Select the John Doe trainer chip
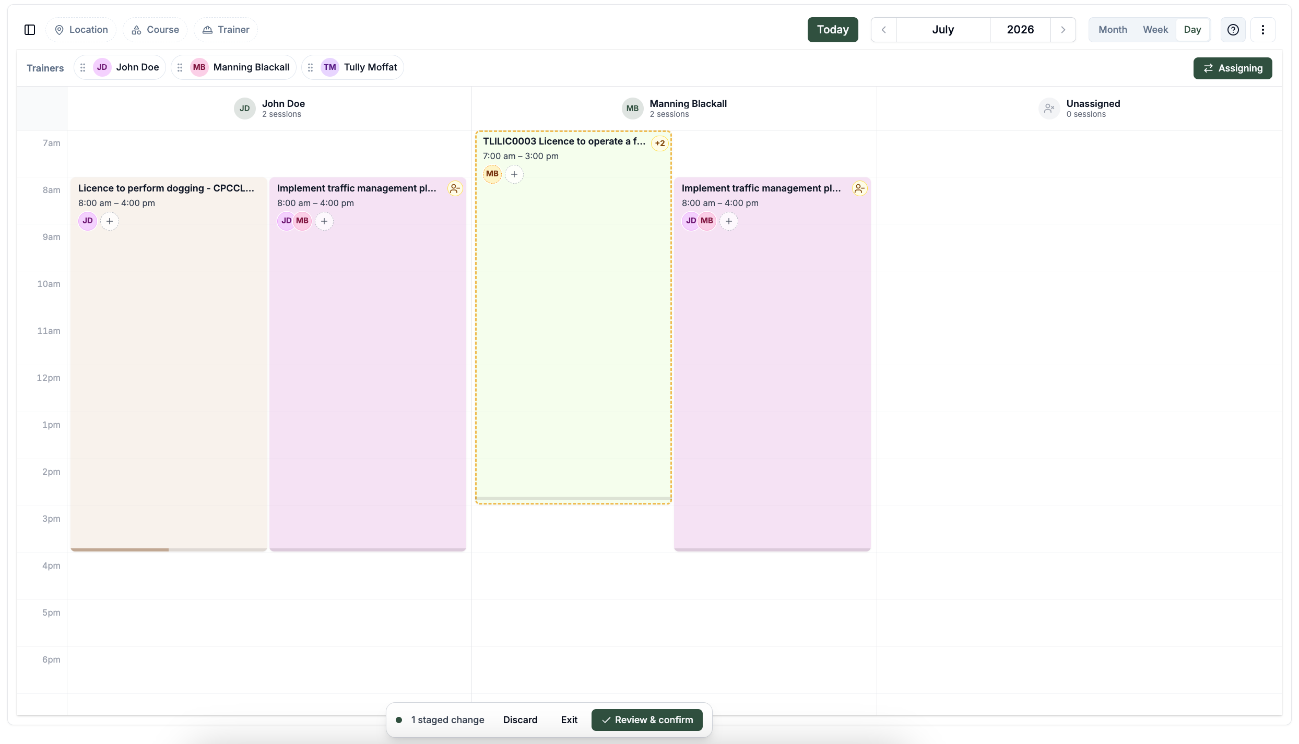The image size is (1299, 744). click(x=120, y=67)
